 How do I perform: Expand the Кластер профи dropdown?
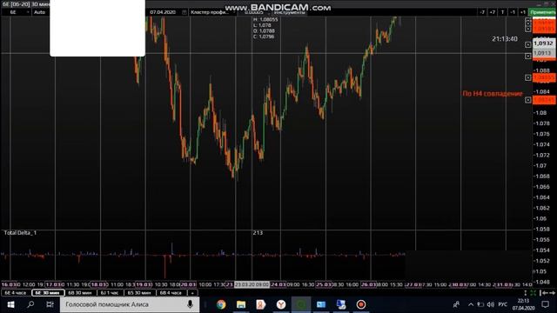point(211,12)
